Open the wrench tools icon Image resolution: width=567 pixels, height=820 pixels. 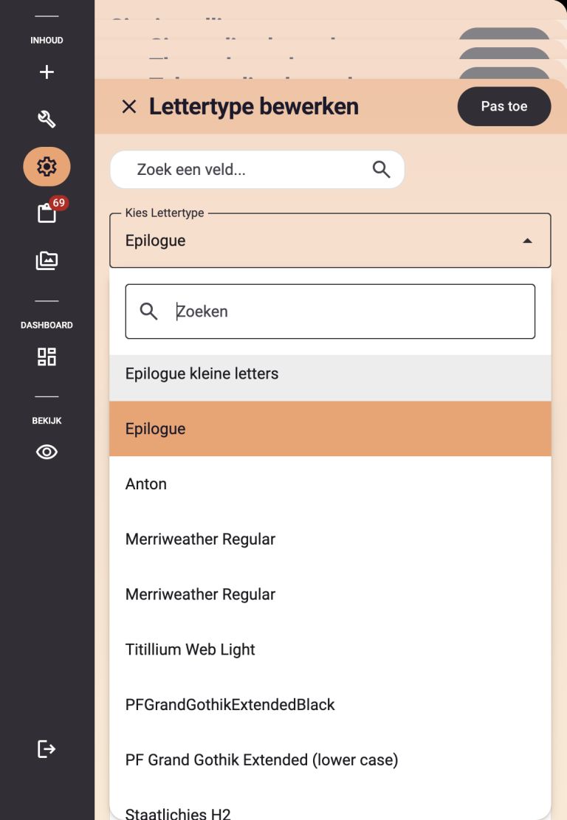tap(47, 119)
